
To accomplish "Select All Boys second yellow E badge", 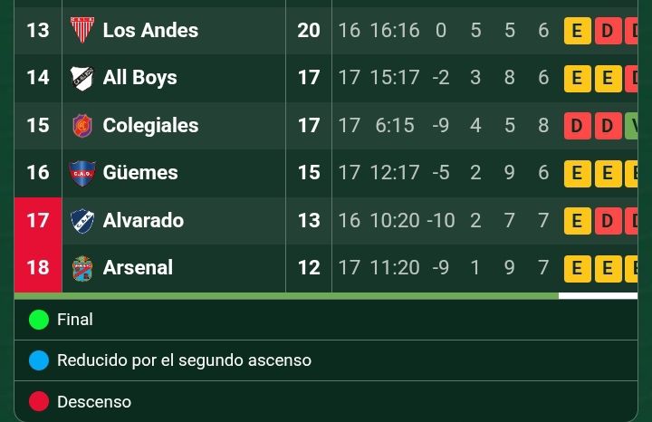I will [x=608, y=78].
